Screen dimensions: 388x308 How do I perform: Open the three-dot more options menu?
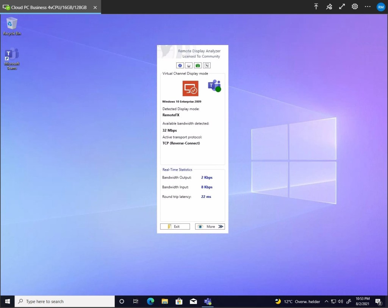(368, 7)
